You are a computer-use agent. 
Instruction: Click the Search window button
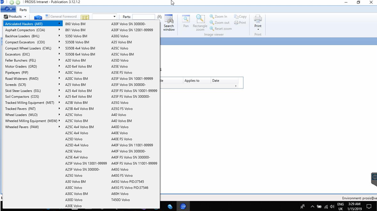pyautogui.click(x=169, y=23)
